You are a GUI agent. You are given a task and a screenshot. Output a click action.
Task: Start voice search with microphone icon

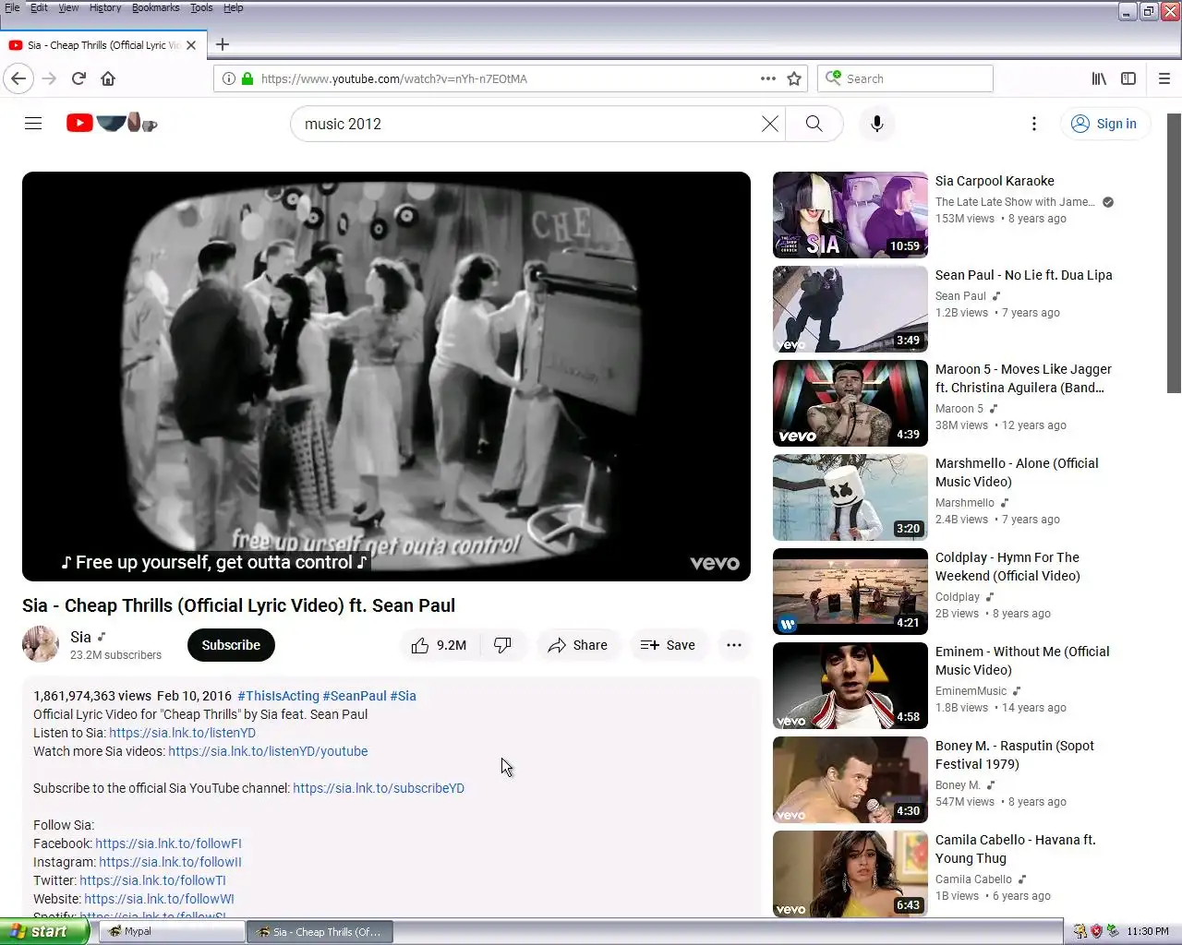877,124
